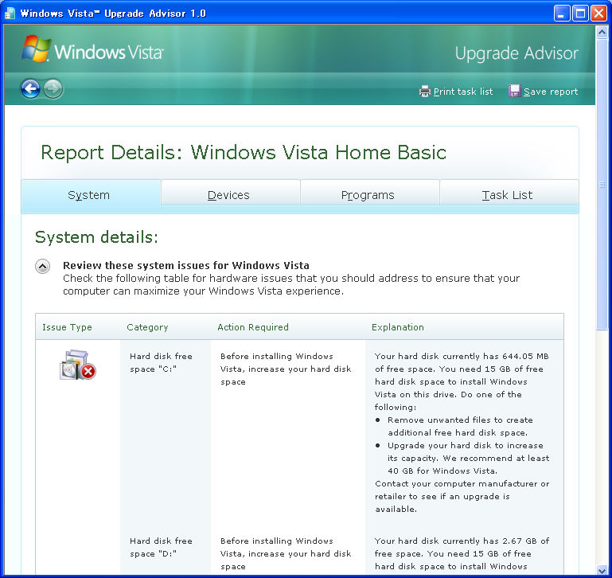Switch to the Task List tab

pos(509,194)
